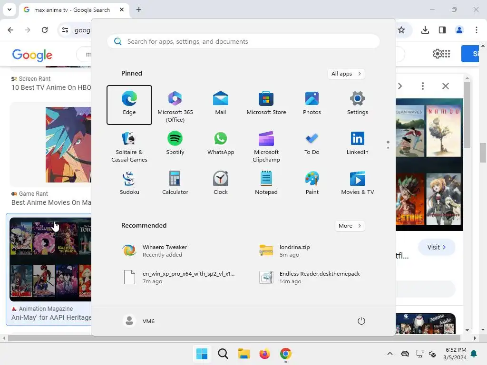Expand More recommended items

coord(350,226)
